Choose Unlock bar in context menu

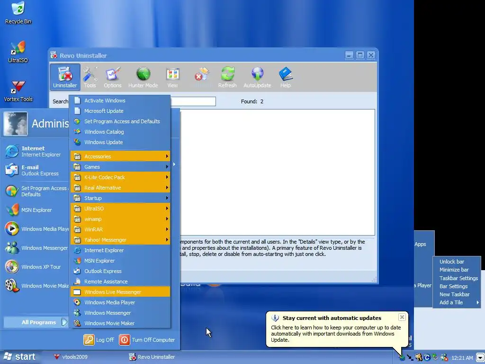pos(457,262)
